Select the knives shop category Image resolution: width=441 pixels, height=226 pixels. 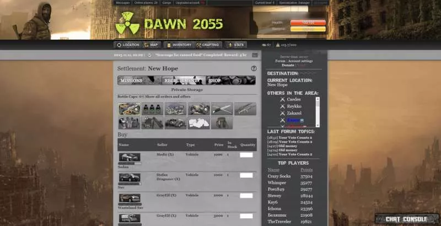point(222,109)
